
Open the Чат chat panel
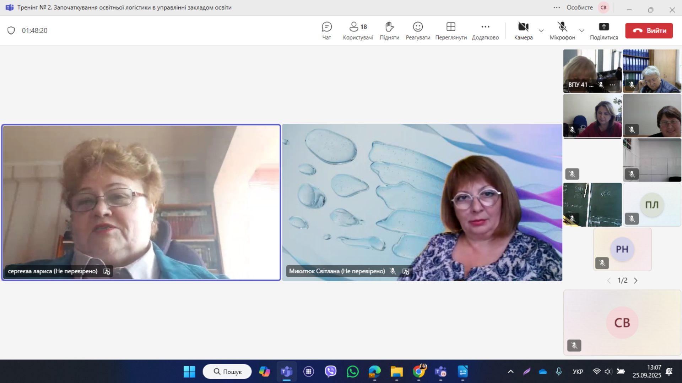coord(326,30)
